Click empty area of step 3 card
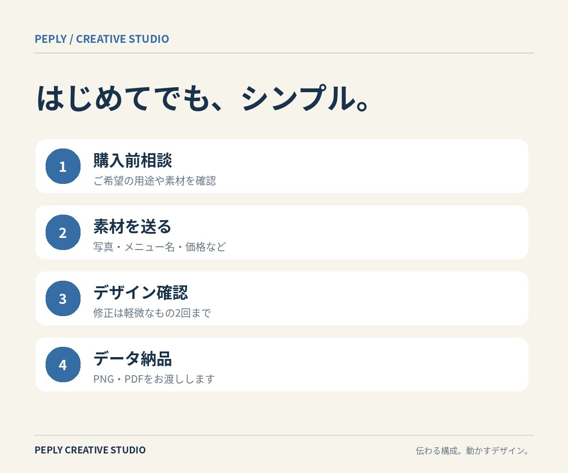 [x=372, y=298]
